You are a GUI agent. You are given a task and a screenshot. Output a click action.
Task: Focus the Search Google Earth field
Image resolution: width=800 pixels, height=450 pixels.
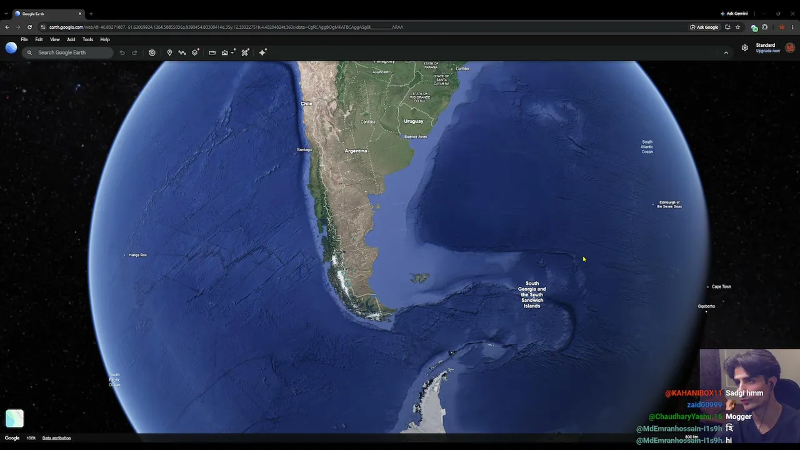pyautogui.click(x=68, y=52)
